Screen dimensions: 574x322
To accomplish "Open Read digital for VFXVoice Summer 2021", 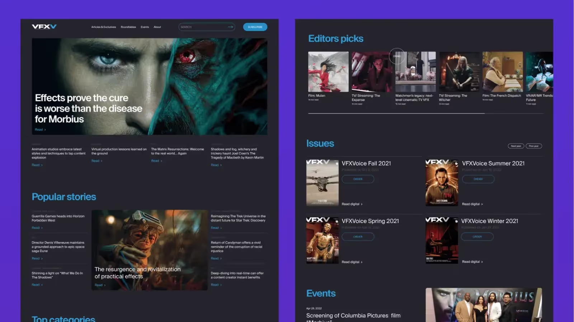I will tap(472, 204).
